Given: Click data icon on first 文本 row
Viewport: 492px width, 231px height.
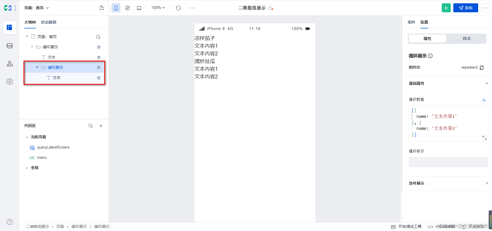Looking at the screenshot, I should coord(99,57).
